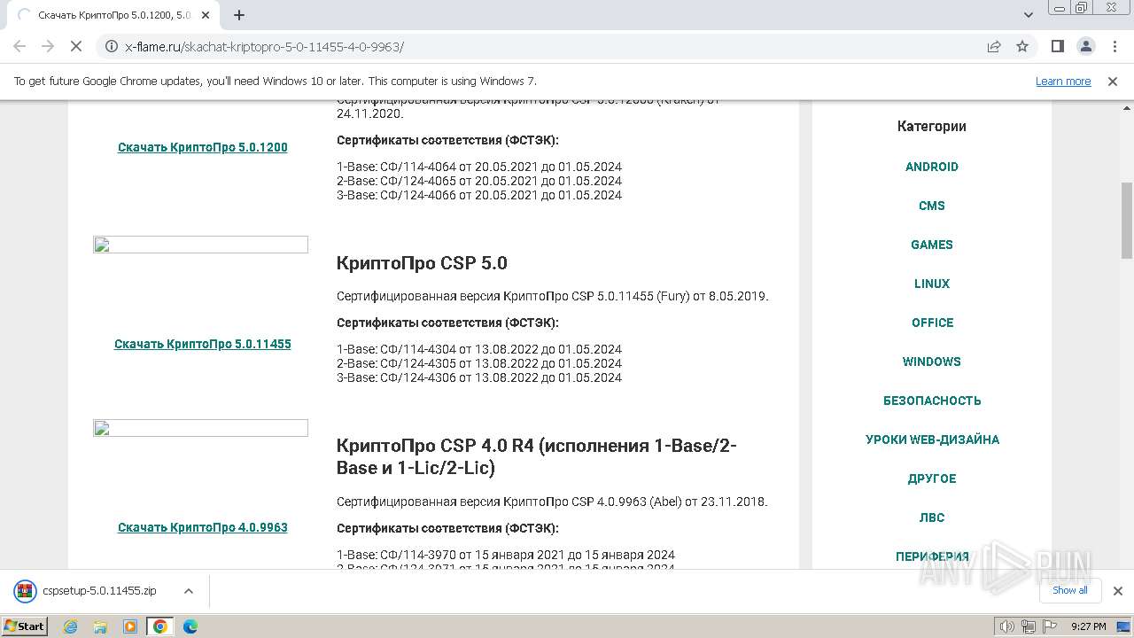The width and height of the screenshot is (1134, 638).
Task: Open the Windows Start menu
Action: [x=24, y=626]
